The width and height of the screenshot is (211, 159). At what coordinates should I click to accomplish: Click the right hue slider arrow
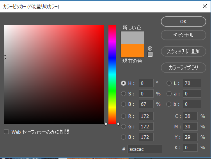click(118, 124)
